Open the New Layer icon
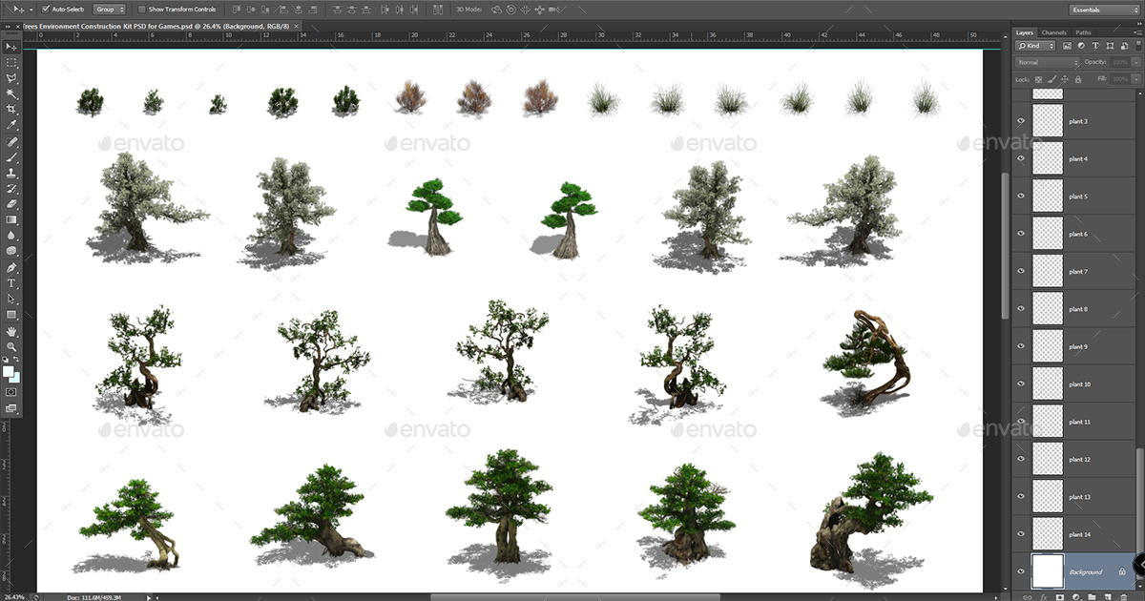 tap(1108, 595)
